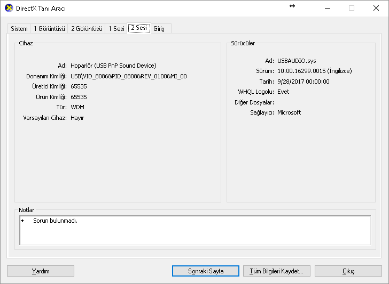Close the window with the X icon
Viewport: 389px width, 284px height.
(376, 8)
